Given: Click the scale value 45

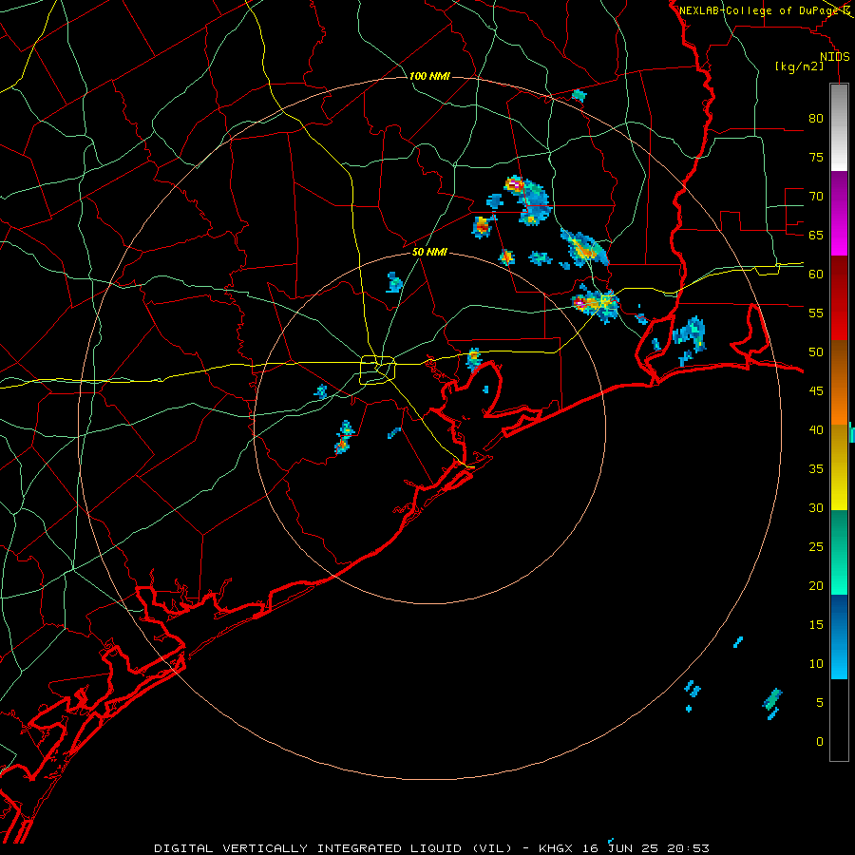Looking at the screenshot, I should coord(816,391).
